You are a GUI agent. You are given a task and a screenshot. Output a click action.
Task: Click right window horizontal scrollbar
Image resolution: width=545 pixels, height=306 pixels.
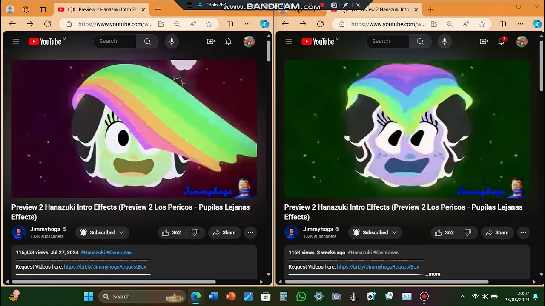(x=387, y=282)
